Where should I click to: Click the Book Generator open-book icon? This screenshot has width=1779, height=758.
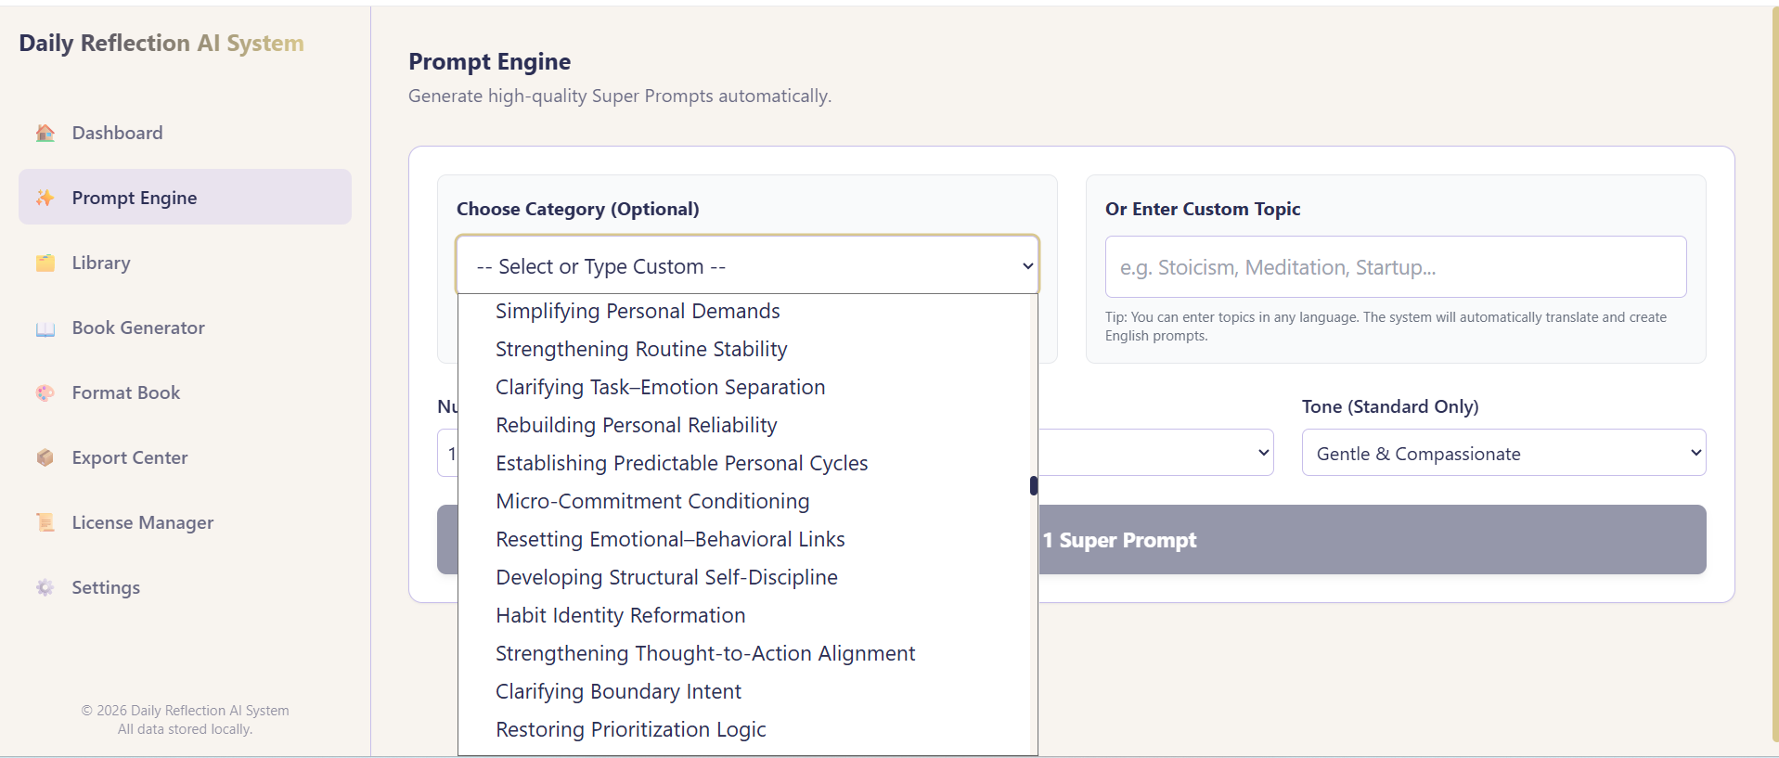pos(45,328)
